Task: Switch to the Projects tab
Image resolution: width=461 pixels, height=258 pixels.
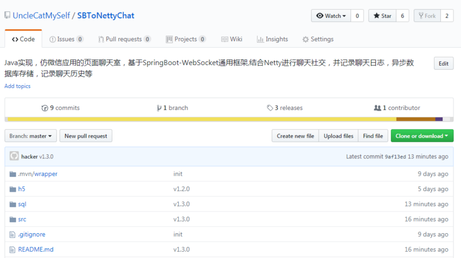Action: coord(186,39)
